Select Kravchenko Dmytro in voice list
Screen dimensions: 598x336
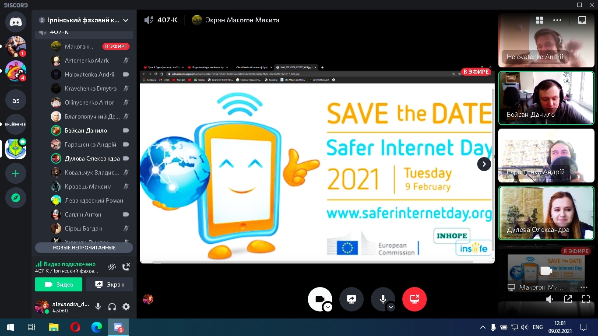tap(91, 88)
